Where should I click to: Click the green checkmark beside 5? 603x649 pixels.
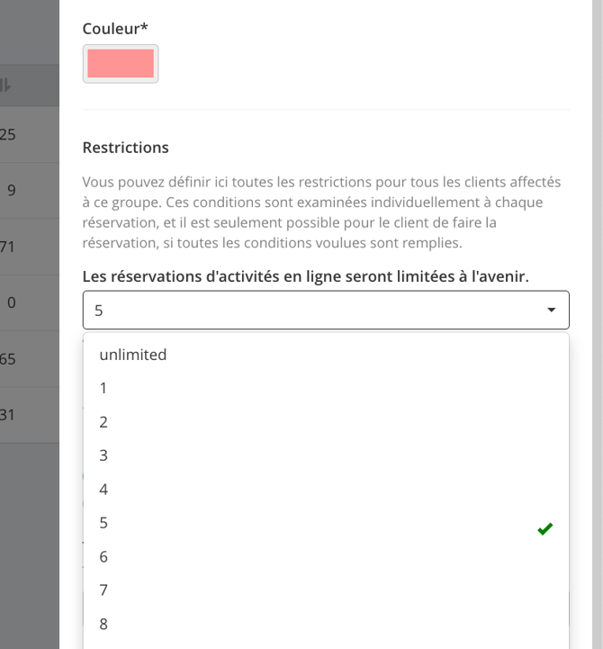coord(545,528)
